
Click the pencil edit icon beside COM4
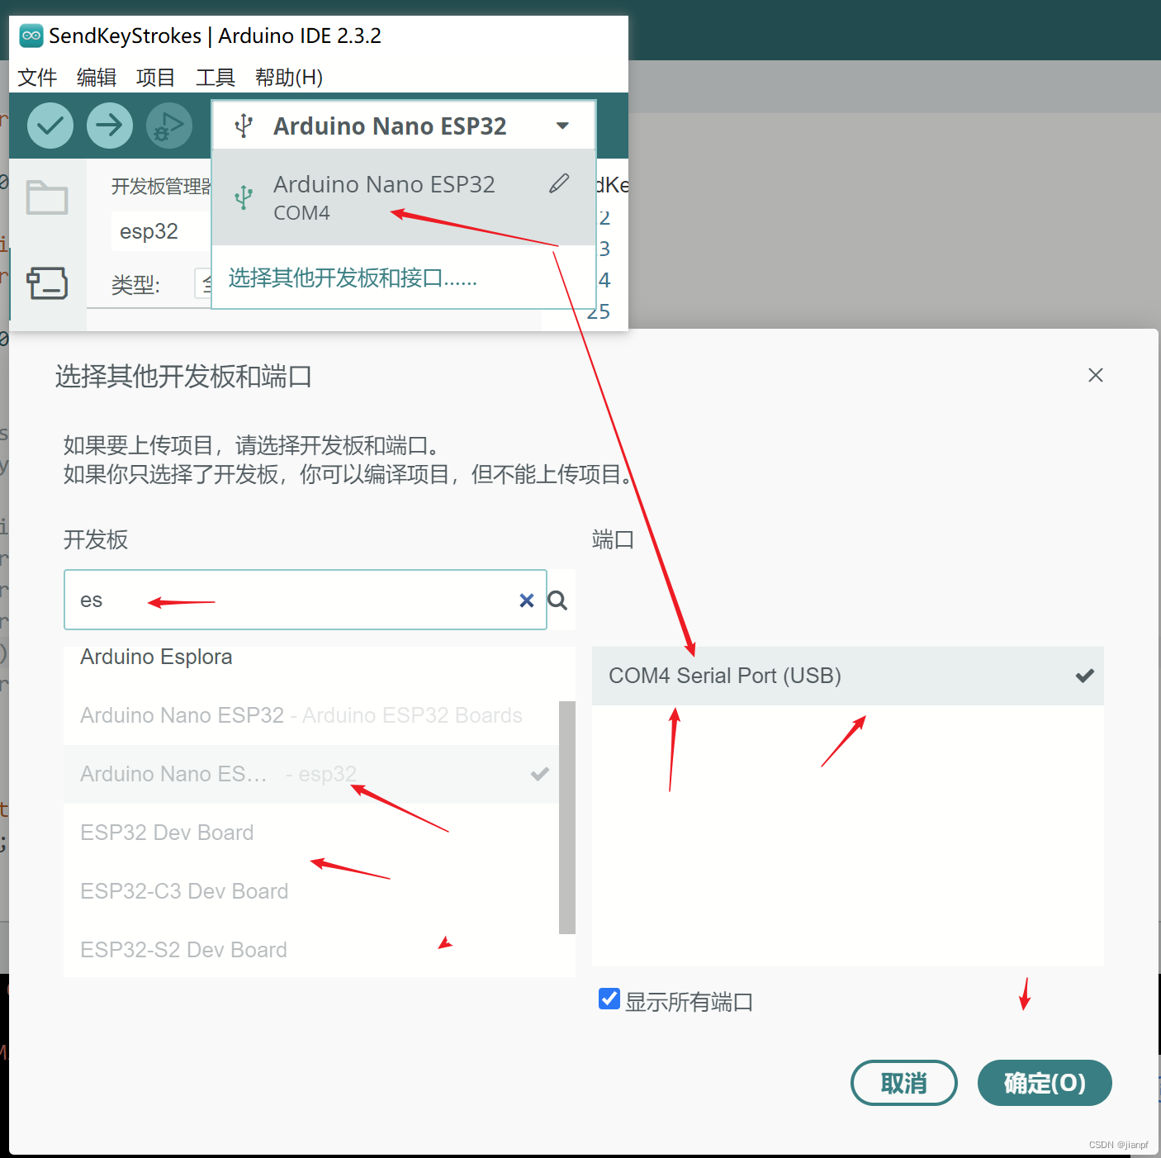tap(559, 183)
